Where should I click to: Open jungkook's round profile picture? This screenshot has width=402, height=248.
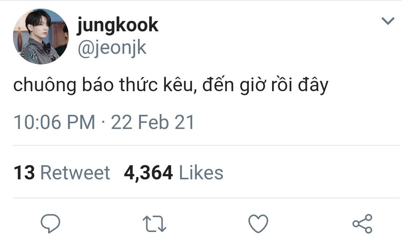point(41,36)
